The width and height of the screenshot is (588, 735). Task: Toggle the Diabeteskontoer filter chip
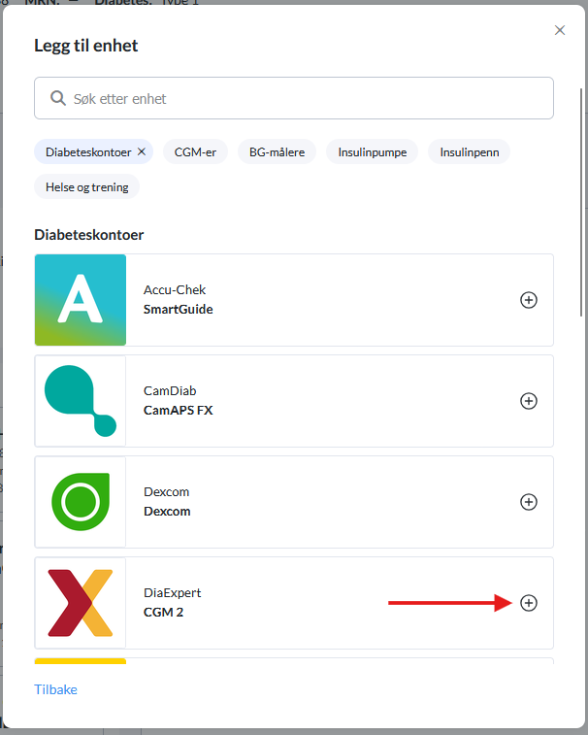point(94,151)
